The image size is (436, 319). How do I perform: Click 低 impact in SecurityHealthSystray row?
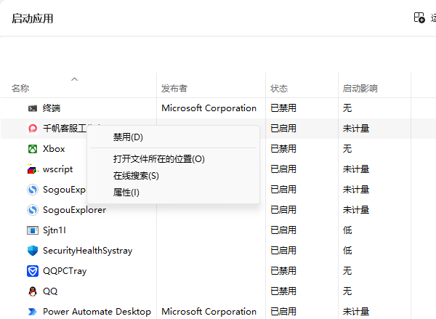click(347, 251)
